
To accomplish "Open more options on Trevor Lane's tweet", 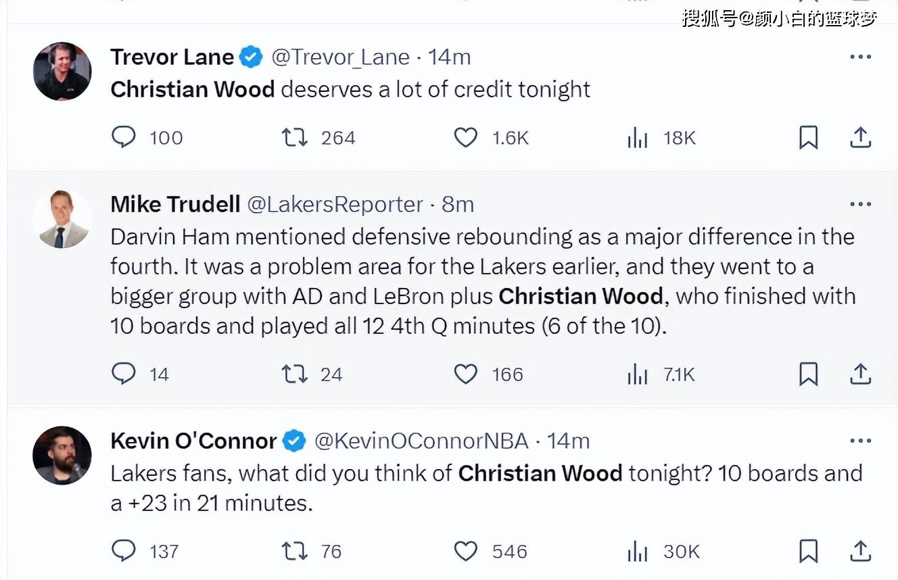I will [860, 57].
